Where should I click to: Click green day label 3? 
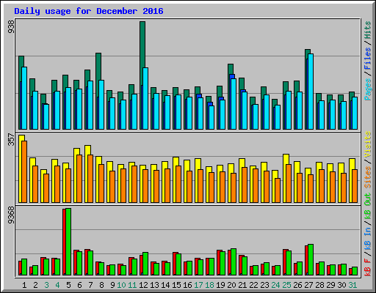click(x=46, y=285)
